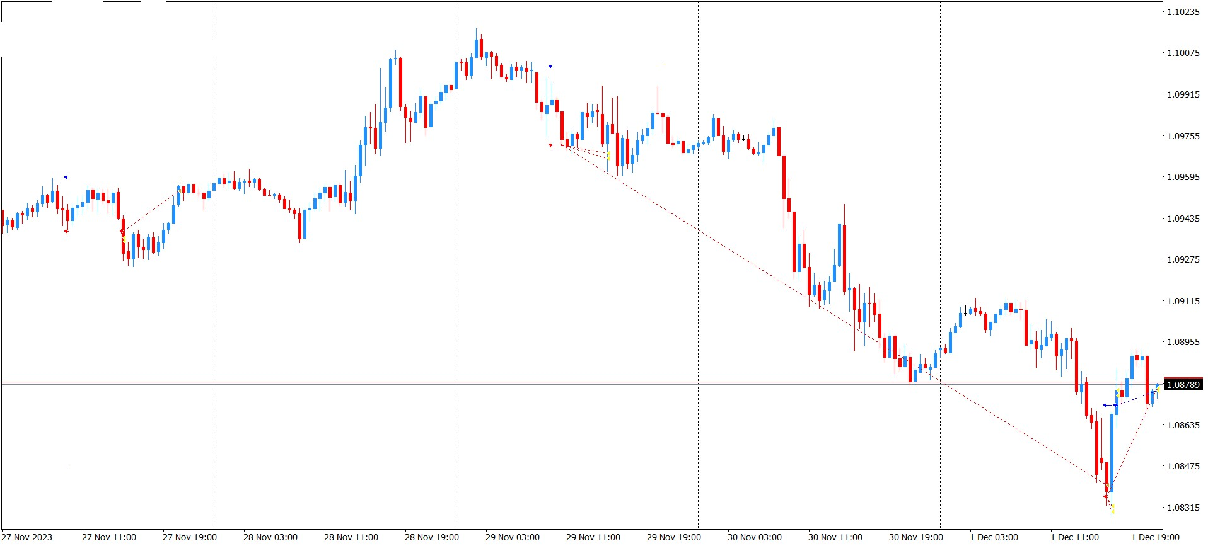Select the 1.09595 price axis value
1208x546 pixels.
tap(1183, 177)
